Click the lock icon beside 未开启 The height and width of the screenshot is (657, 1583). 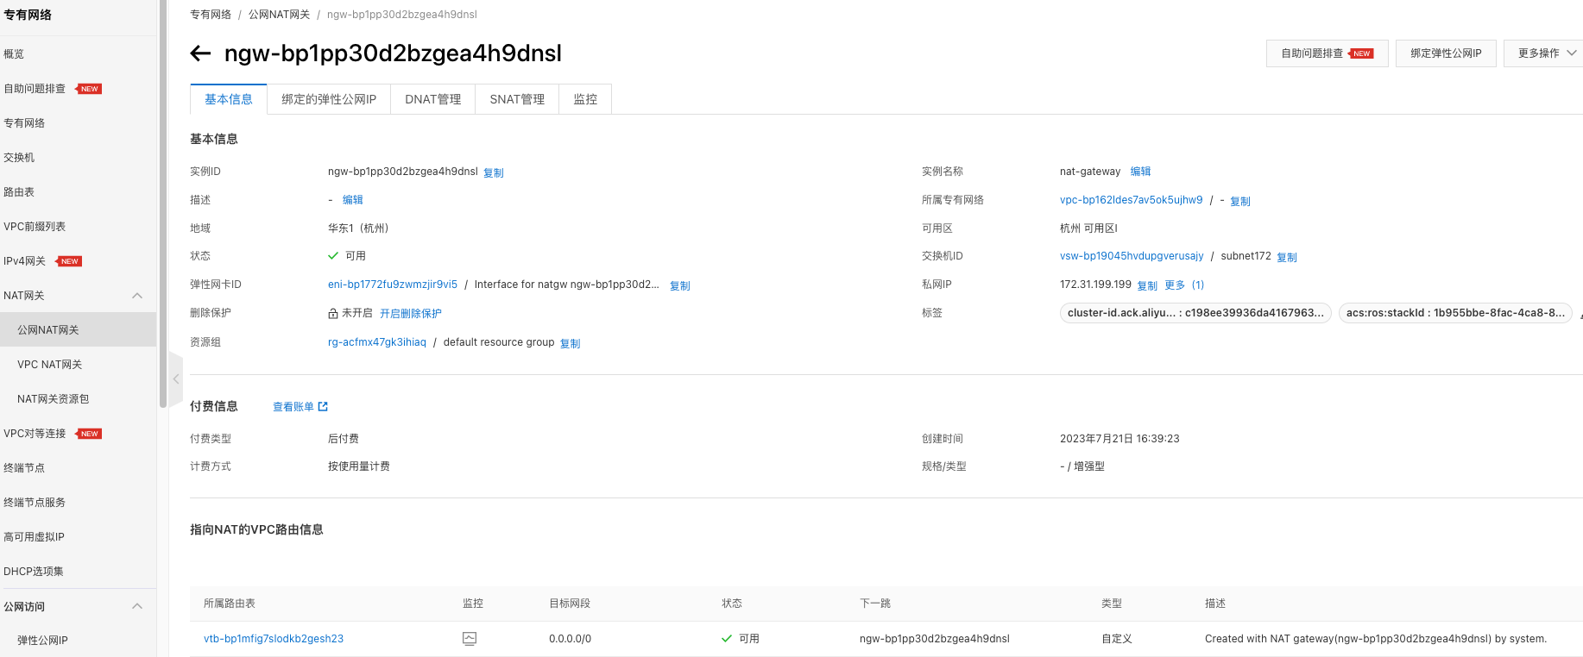pos(333,314)
